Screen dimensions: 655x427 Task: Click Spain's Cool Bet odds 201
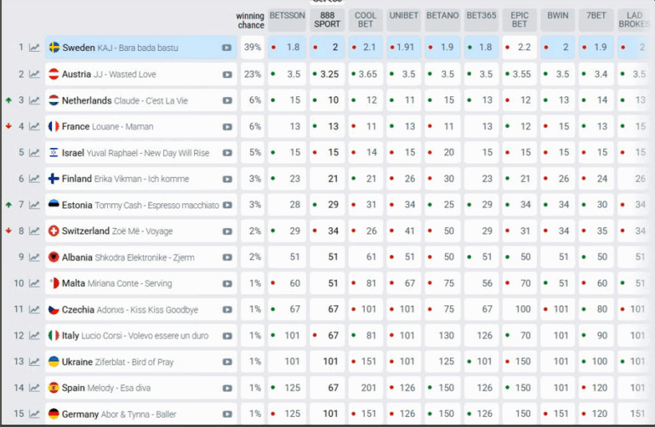(366, 388)
